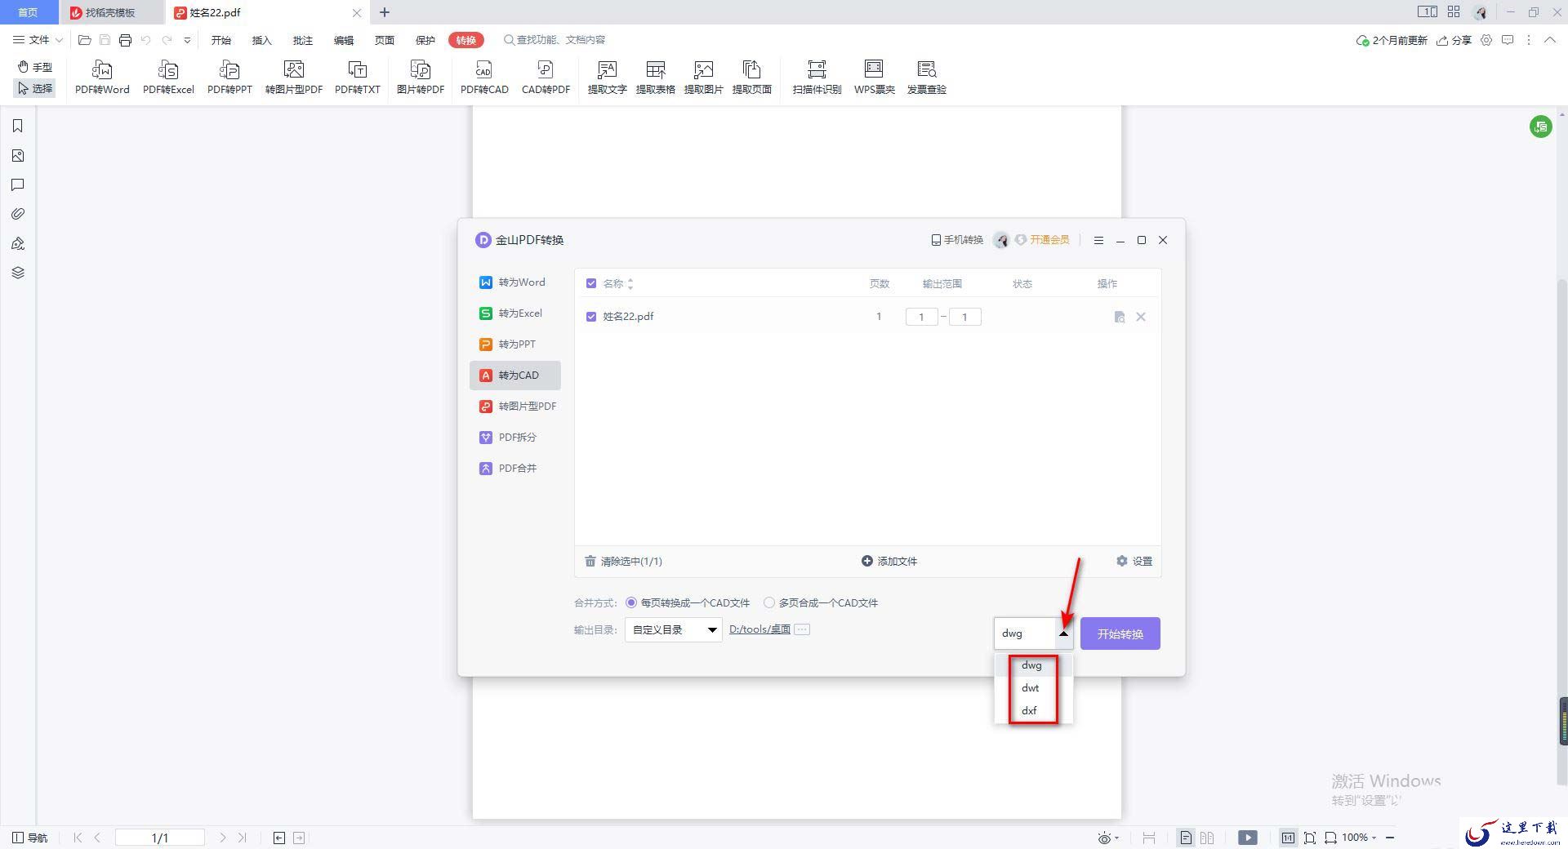Choose dwt from the format list
Screen dimensions: 1568x849
point(1033,688)
